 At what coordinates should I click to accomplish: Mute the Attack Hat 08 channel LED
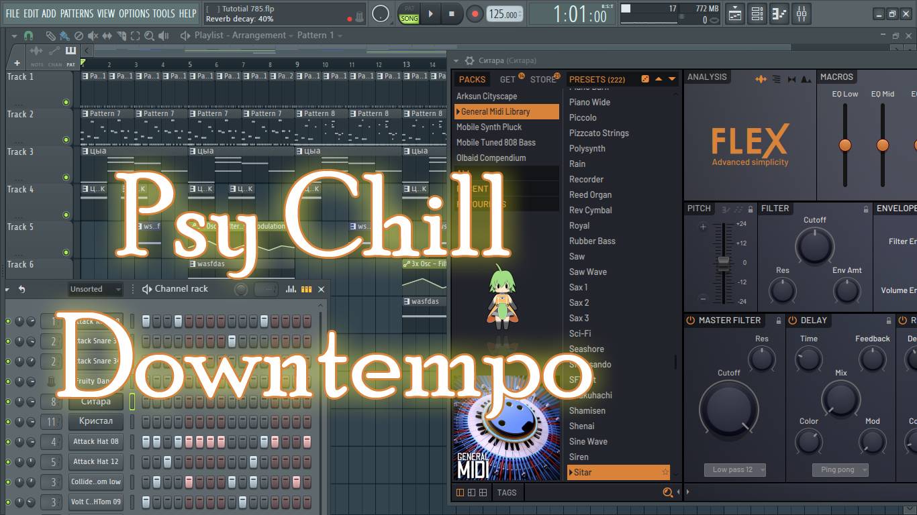tap(8, 442)
